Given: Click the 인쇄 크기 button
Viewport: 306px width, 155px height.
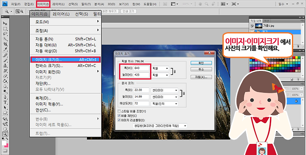Looking at the screenshot, I should [128, 11].
